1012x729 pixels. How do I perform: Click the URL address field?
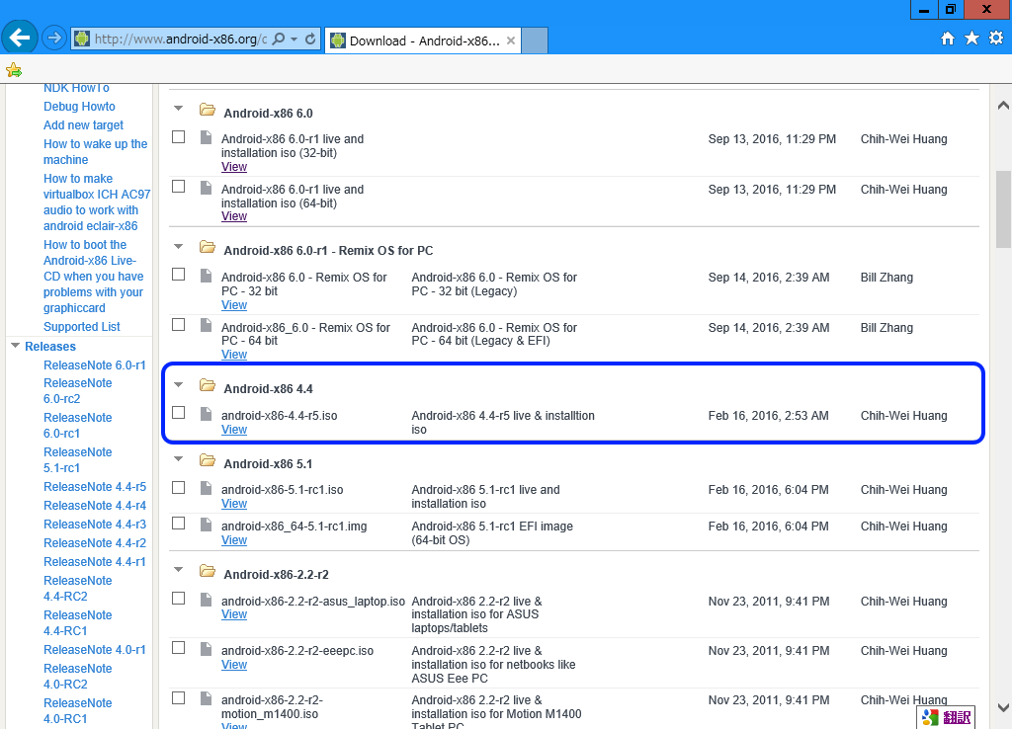click(180, 39)
